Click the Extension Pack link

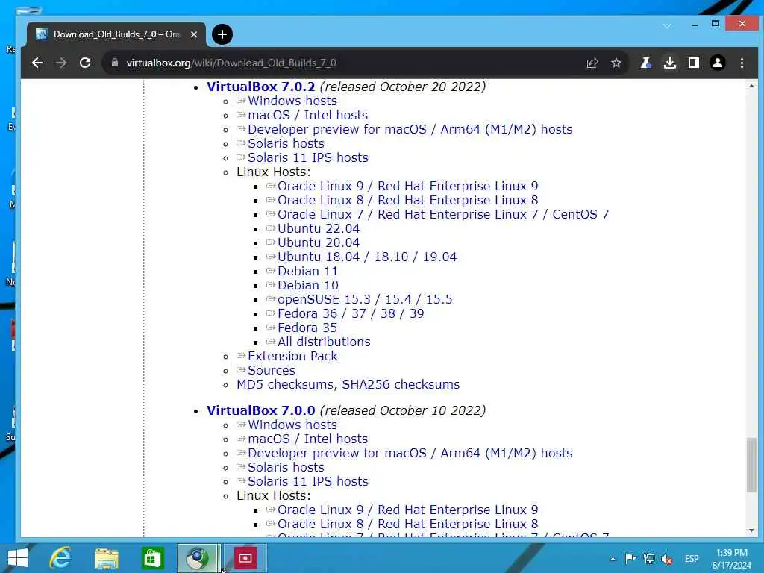click(292, 356)
